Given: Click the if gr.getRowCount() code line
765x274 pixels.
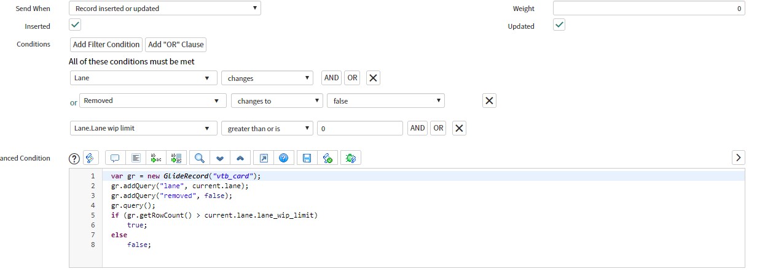Looking at the screenshot, I should [214, 215].
